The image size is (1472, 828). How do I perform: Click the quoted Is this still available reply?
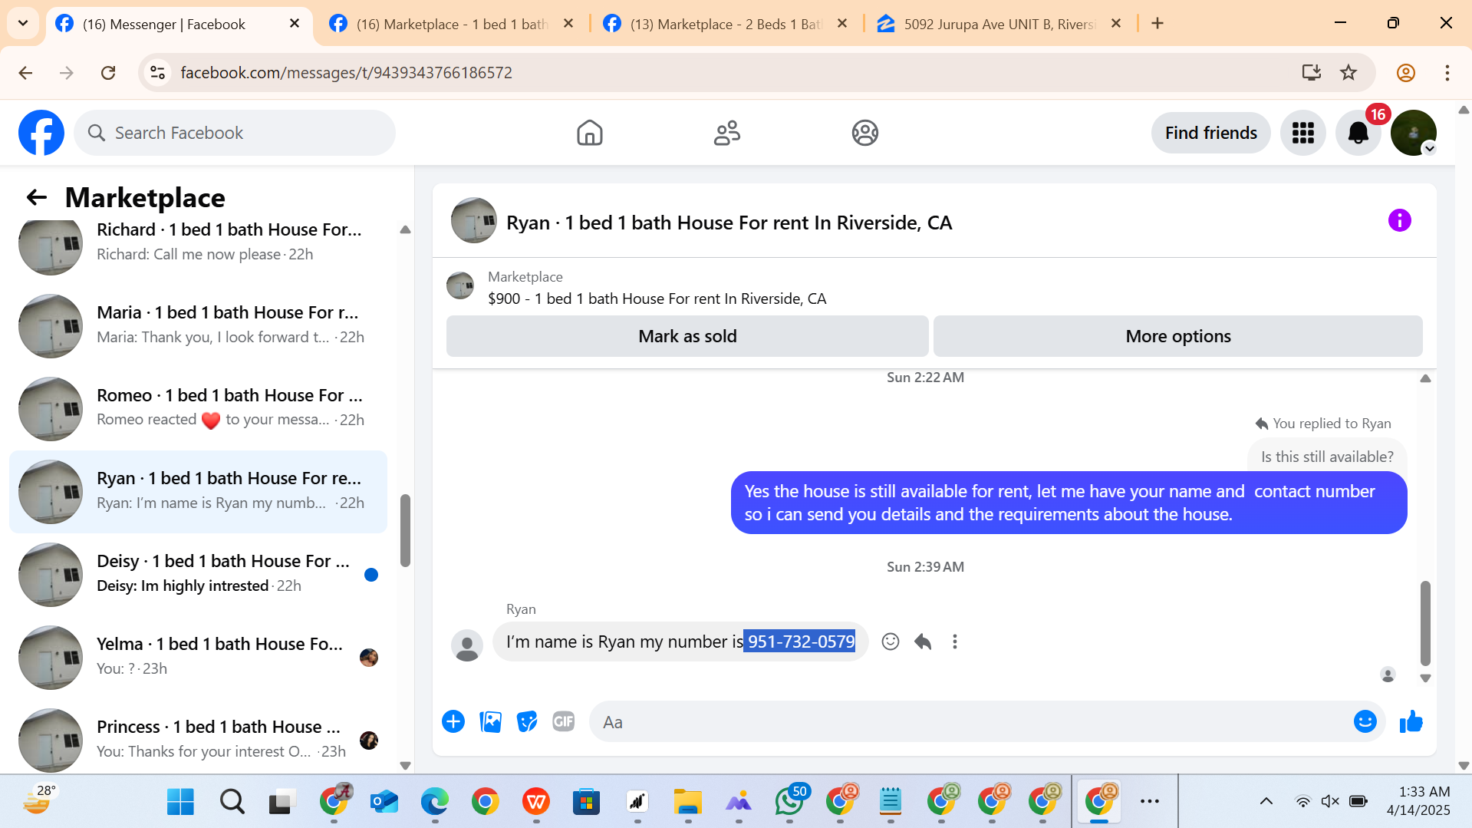click(x=1327, y=457)
